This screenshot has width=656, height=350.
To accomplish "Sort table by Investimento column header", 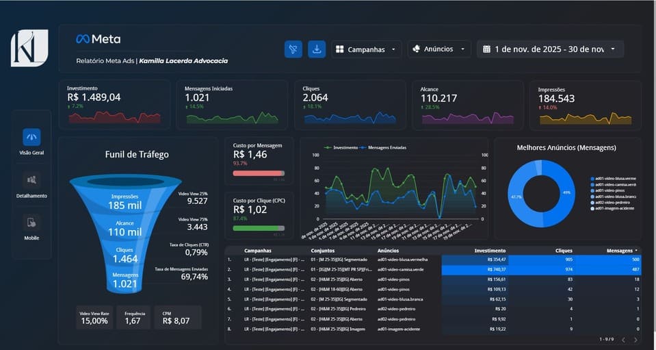I will 490,251.
